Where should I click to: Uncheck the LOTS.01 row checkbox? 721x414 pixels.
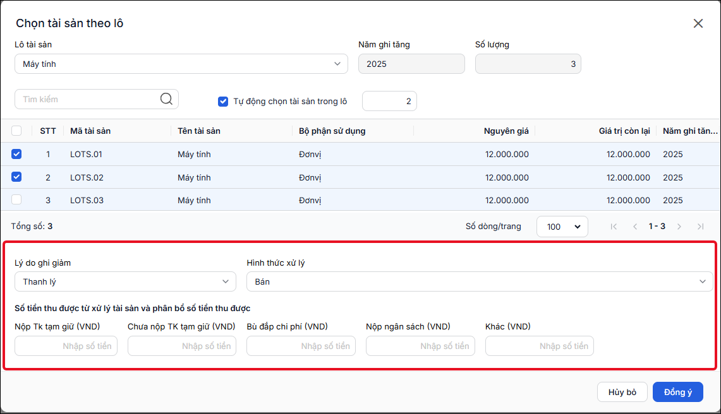(x=16, y=154)
